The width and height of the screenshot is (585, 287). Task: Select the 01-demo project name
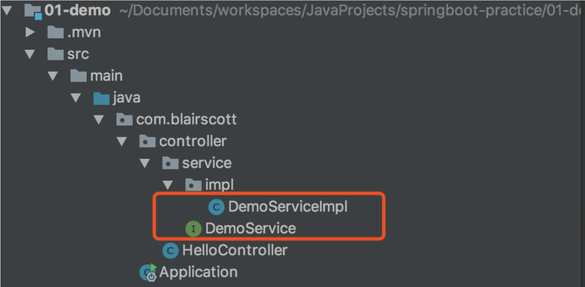[78, 11]
